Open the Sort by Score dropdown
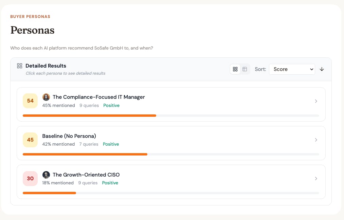 coord(292,69)
